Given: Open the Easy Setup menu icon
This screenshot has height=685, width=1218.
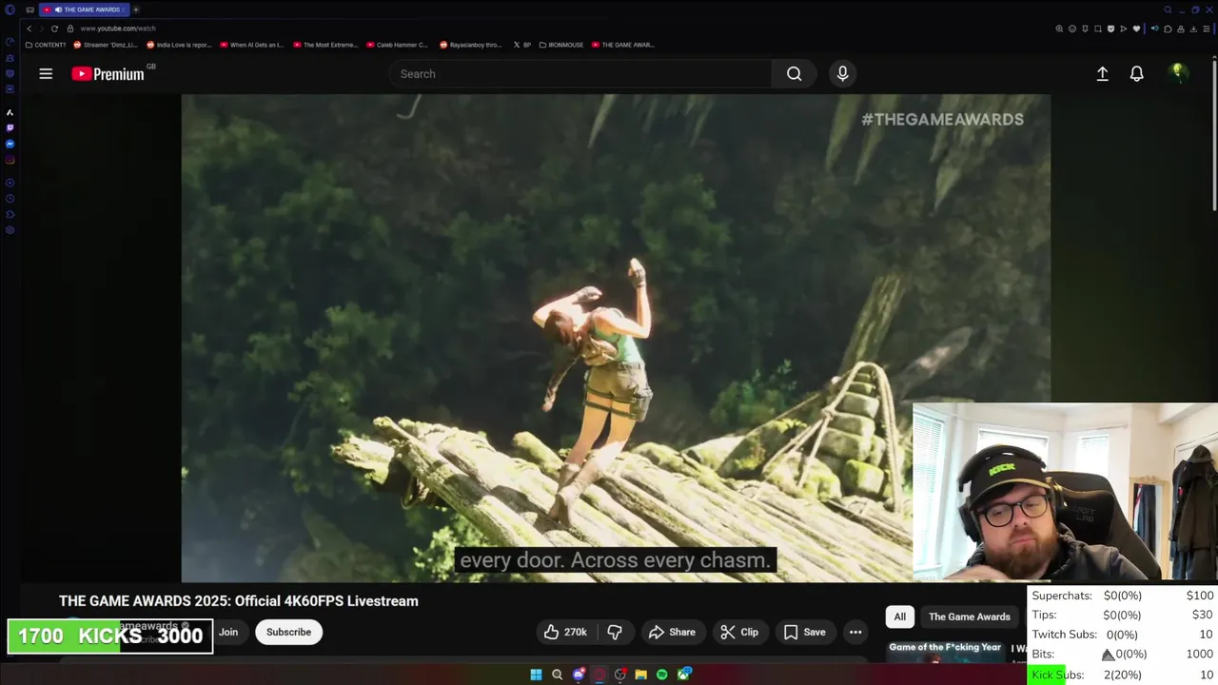Looking at the screenshot, I should click(1207, 29).
